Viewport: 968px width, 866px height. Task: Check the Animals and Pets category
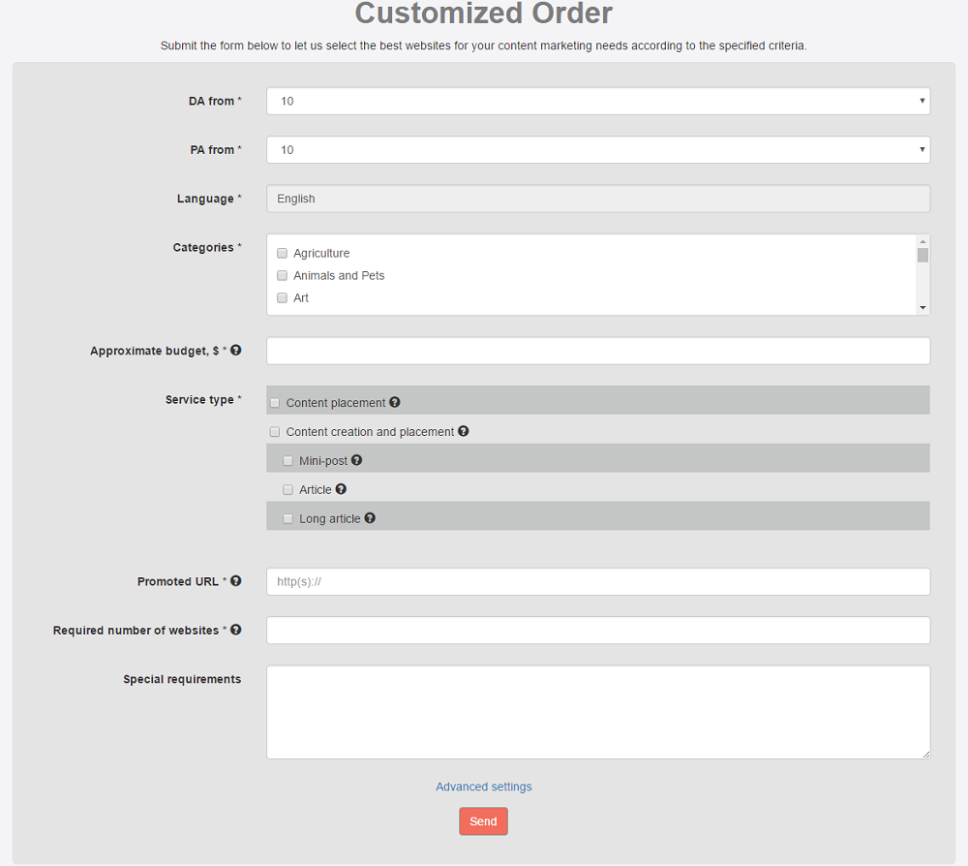pyautogui.click(x=282, y=275)
